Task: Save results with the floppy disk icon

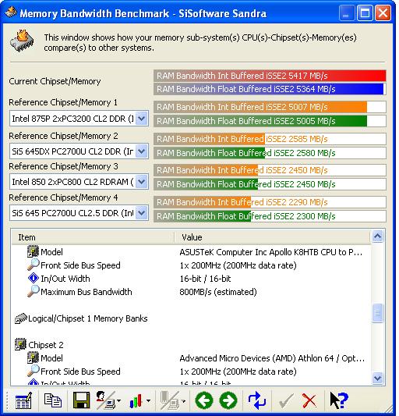Action: (x=81, y=400)
